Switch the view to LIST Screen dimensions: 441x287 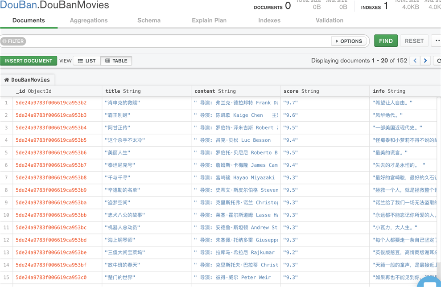click(87, 61)
